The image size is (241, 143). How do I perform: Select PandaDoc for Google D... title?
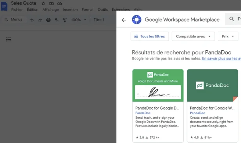pyautogui.click(x=157, y=108)
